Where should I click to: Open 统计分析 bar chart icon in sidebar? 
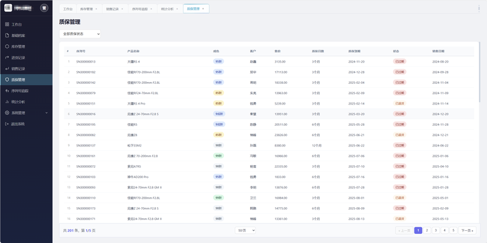[x=7, y=102]
